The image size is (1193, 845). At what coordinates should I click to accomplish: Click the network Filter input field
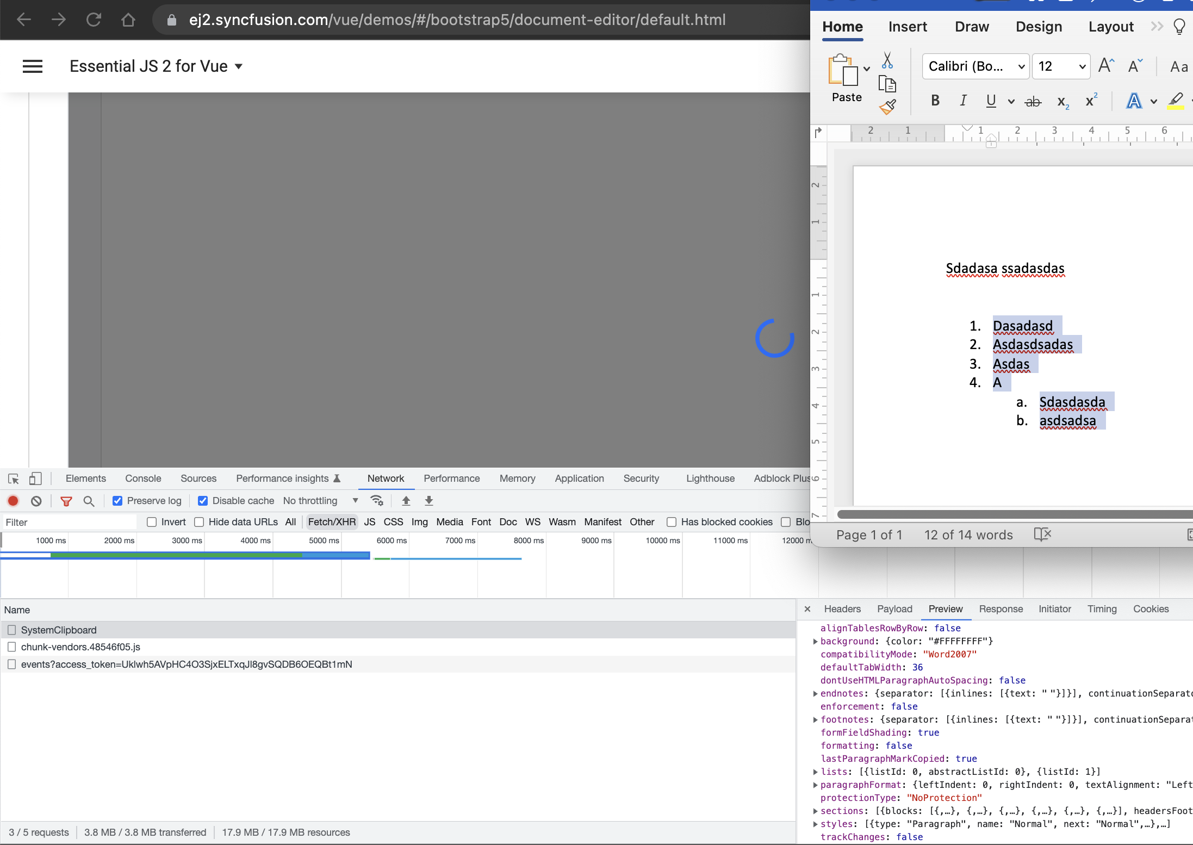point(70,522)
